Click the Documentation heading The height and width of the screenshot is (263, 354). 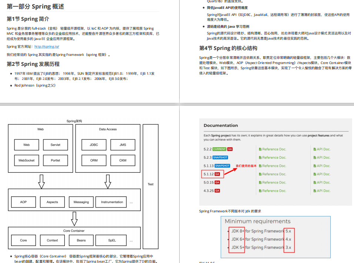pyautogui.click(x=221, y=125)
